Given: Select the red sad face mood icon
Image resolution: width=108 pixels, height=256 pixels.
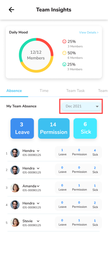Looking at the screenshot, I should [64, 41].
